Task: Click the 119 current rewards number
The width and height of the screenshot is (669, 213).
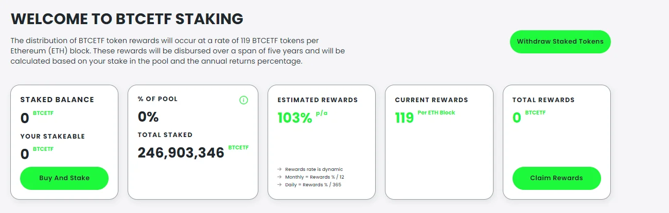Action: coord(404,118)
